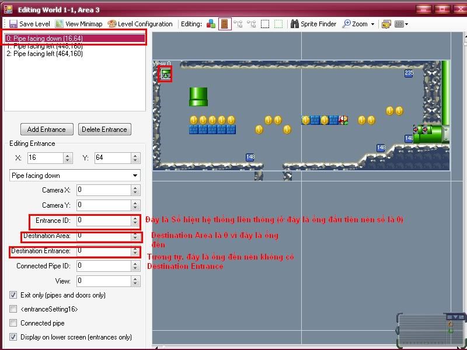Select the second path editing icon
The image size is (467, 350).
[x=252, y=24]
